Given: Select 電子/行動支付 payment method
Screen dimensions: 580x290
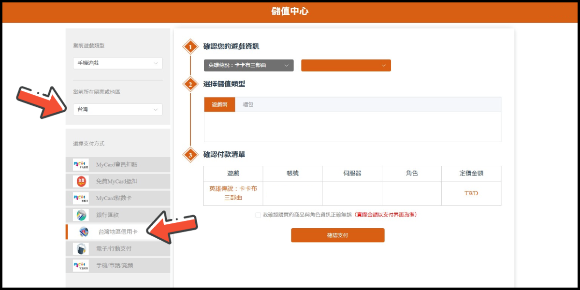Looking at the screenshot, I should pyautogui.click(x=118, y=248).
